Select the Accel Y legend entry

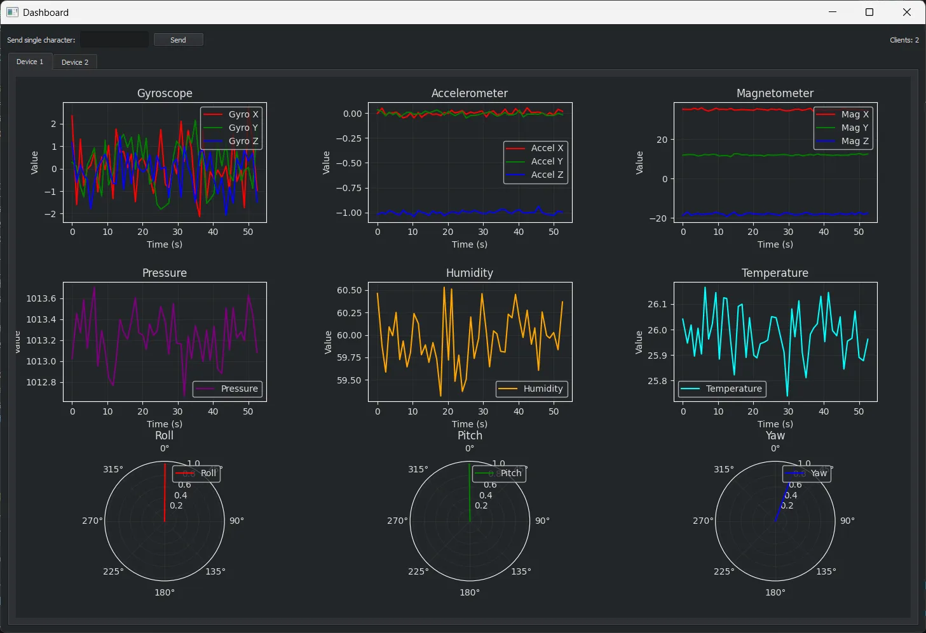click(x=547, y=161)
